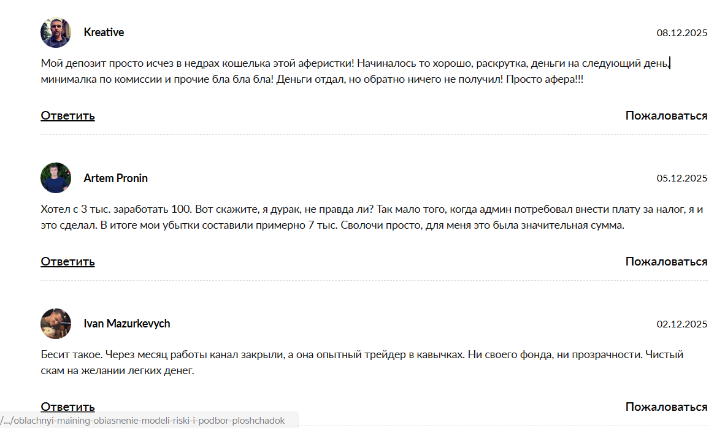Screen dimensions: 725x428
Task: Reply to Ivan Mazurkevych's comment via Ответить
Action: pyautogui.click(x=67, y=406)
